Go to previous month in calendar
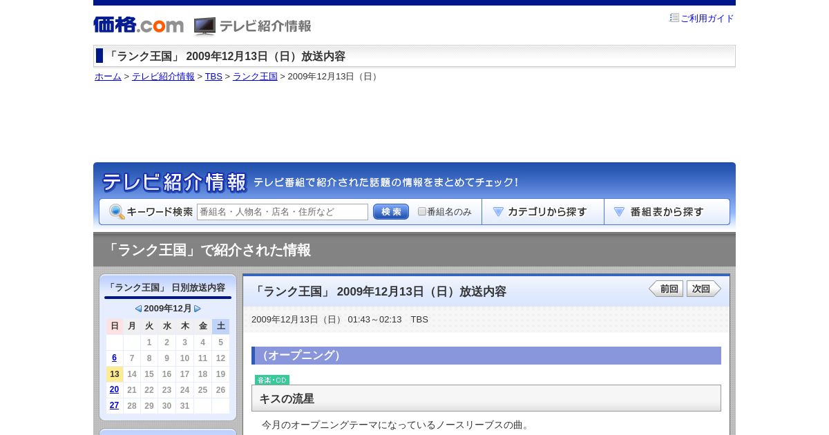Viewport: 829px width, 435px height. (138, 309)
